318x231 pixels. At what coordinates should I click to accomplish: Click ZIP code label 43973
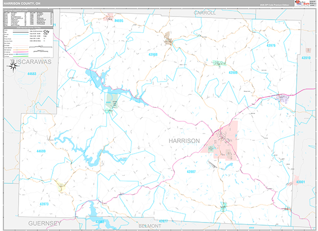point(44,204)
